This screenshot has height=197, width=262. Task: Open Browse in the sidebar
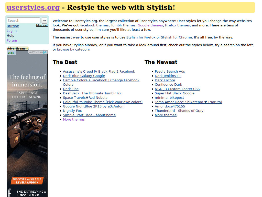[x=13, y=26]
